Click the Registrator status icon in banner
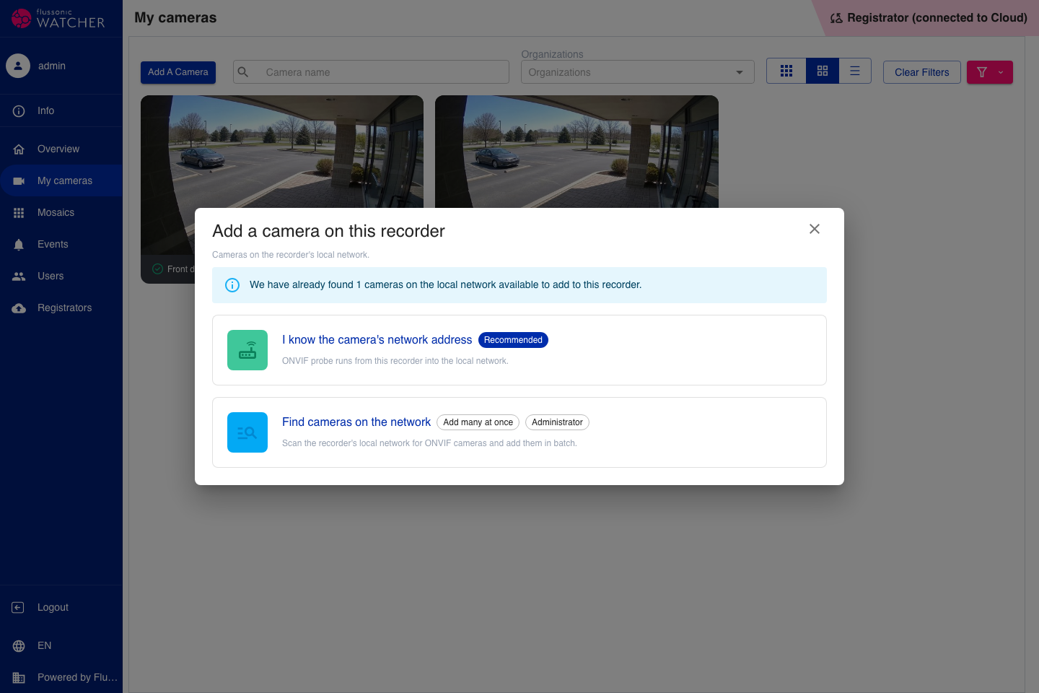 click(x=836, y=18)
